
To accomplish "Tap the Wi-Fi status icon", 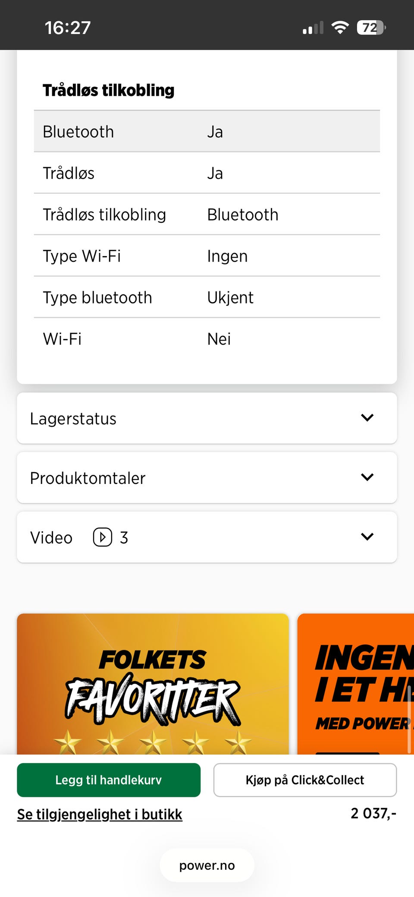I will pyautogui.click(x=340, y=28).
